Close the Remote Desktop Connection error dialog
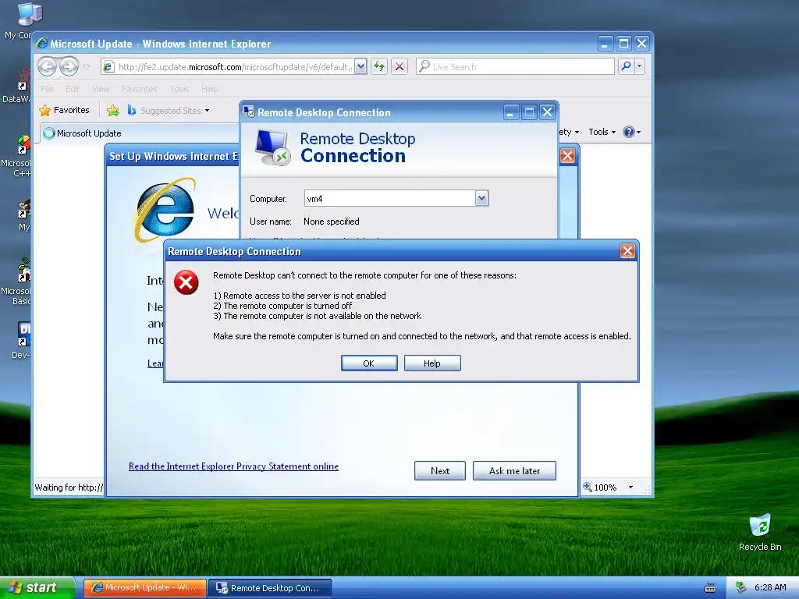 (627, 250)
